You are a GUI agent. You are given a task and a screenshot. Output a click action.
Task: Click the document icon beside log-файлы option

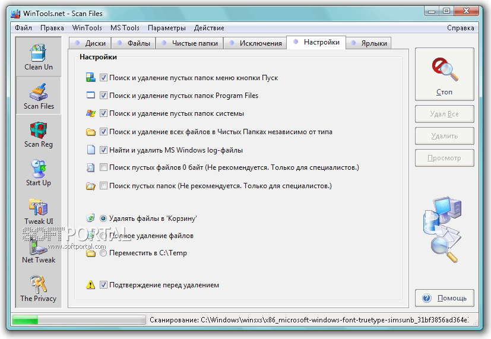(91, 150)
